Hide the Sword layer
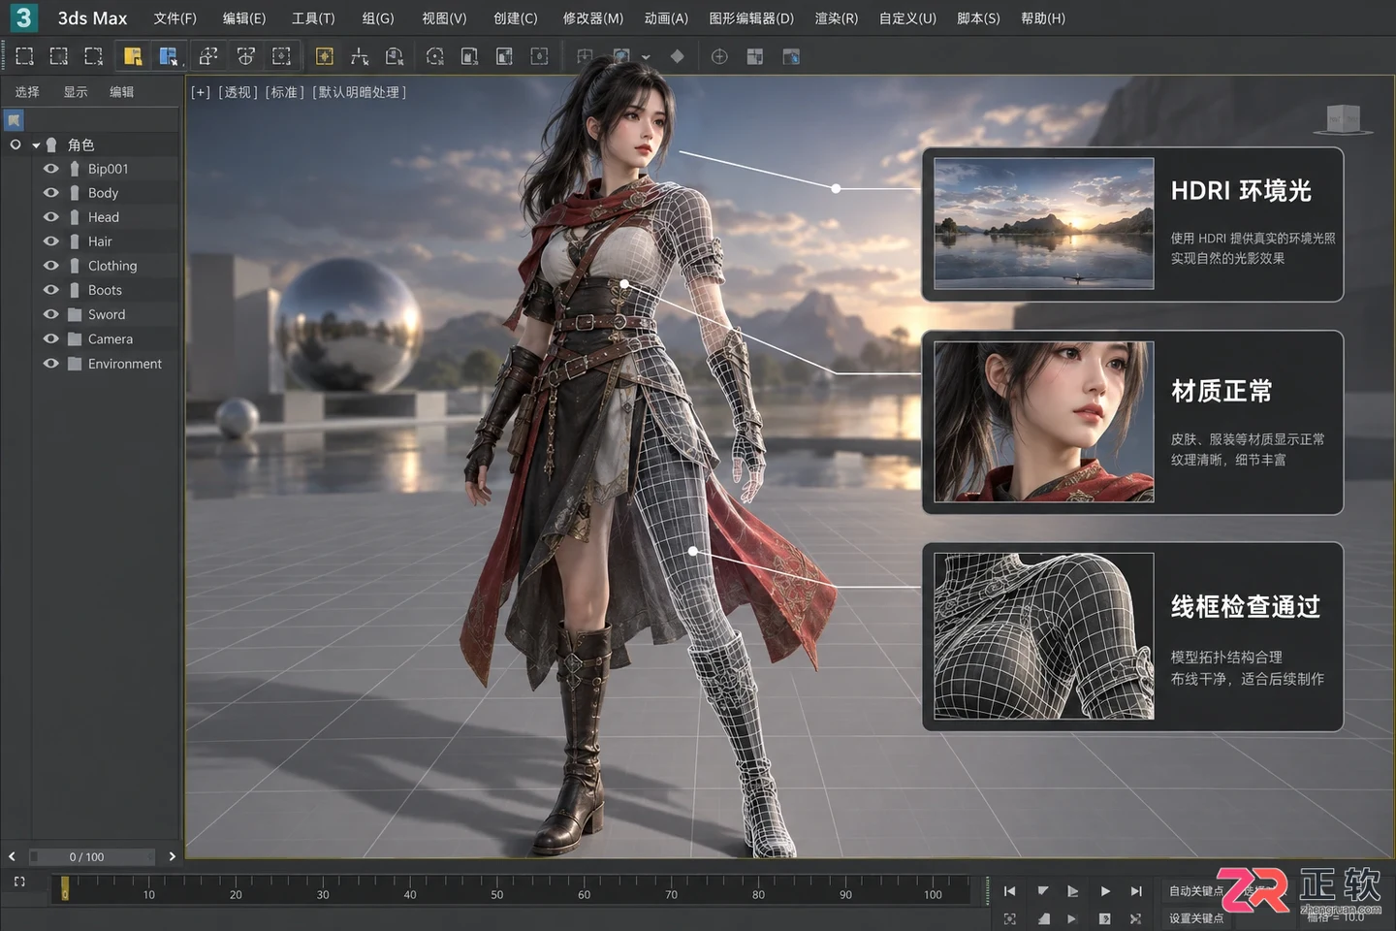1396x931 pixels. 51,314
